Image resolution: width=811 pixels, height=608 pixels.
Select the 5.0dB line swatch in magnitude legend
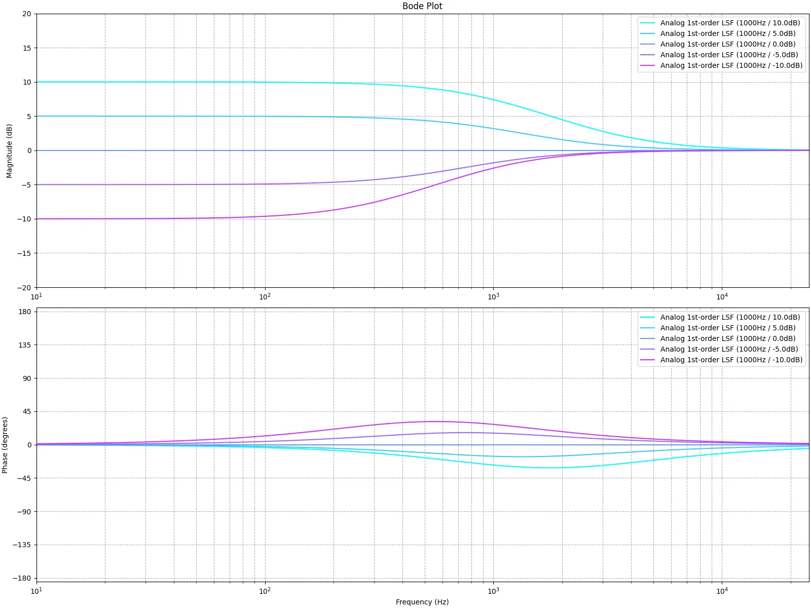tap(647, 33)
